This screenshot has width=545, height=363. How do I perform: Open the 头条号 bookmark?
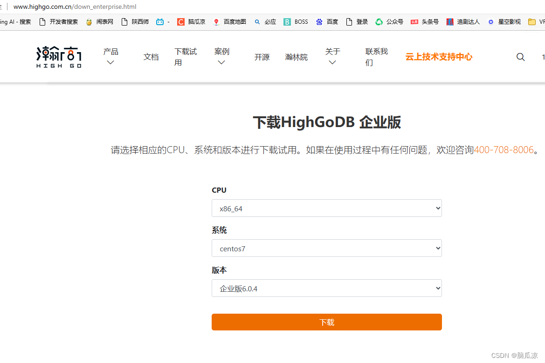(424, 22)
